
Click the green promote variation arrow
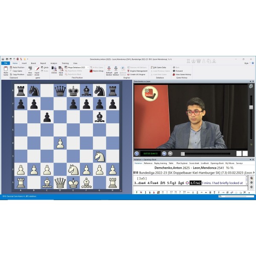137,192
